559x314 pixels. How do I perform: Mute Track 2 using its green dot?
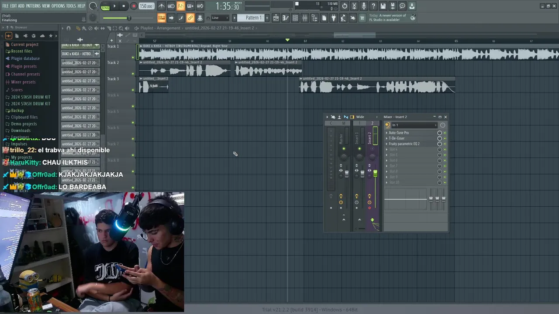[133, 73]
